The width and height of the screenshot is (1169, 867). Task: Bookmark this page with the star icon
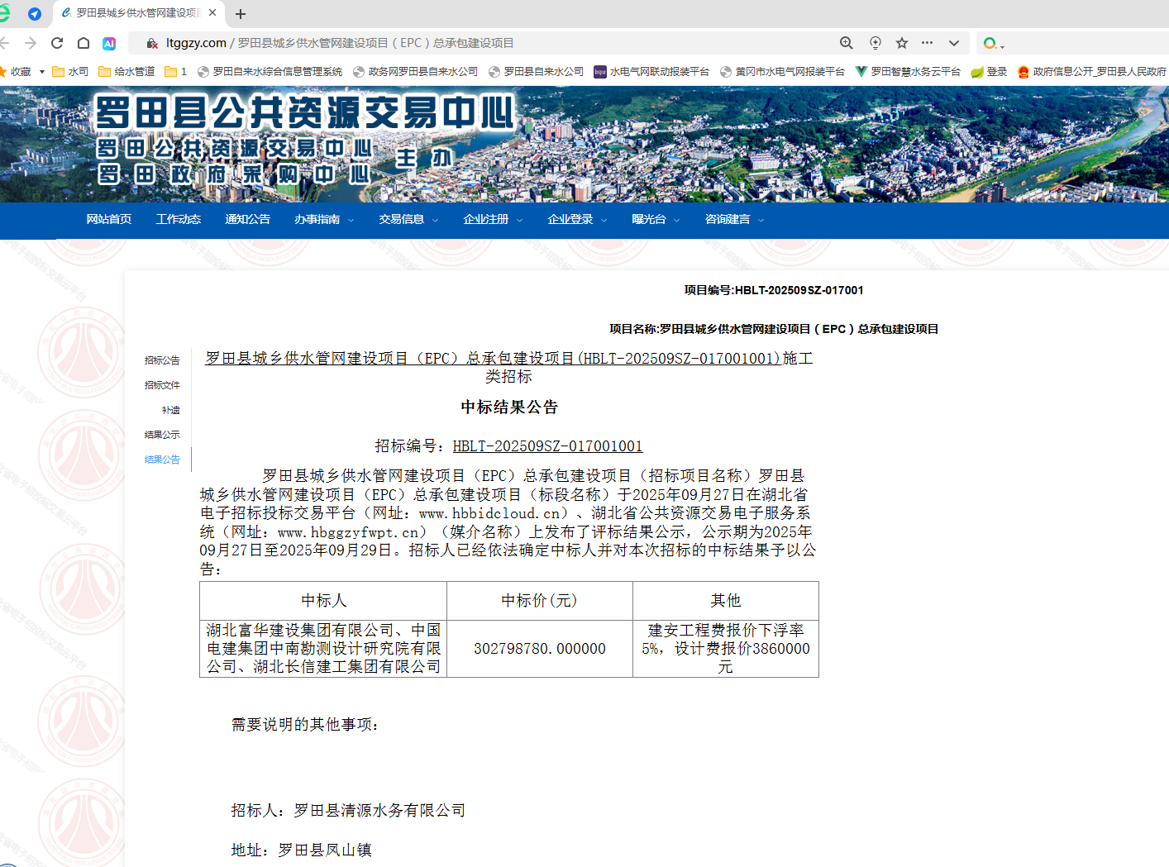902,43
